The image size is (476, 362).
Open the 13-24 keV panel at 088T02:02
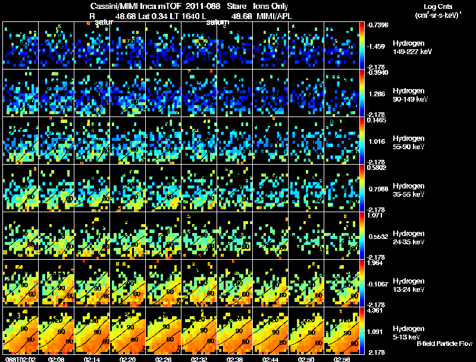pyautogui.click(x=20, y=284)
